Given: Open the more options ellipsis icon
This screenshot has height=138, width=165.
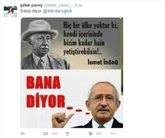Looking at the screenshot, I should [x=113, y=134].
